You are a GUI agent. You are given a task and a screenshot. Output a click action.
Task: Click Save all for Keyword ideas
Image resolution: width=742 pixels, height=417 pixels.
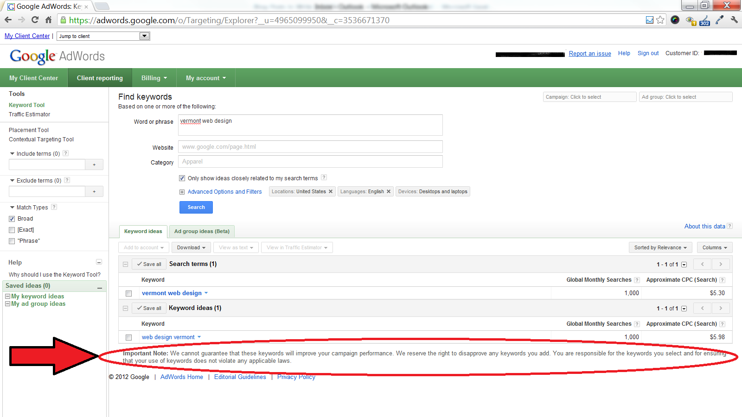tap(149, 308)
